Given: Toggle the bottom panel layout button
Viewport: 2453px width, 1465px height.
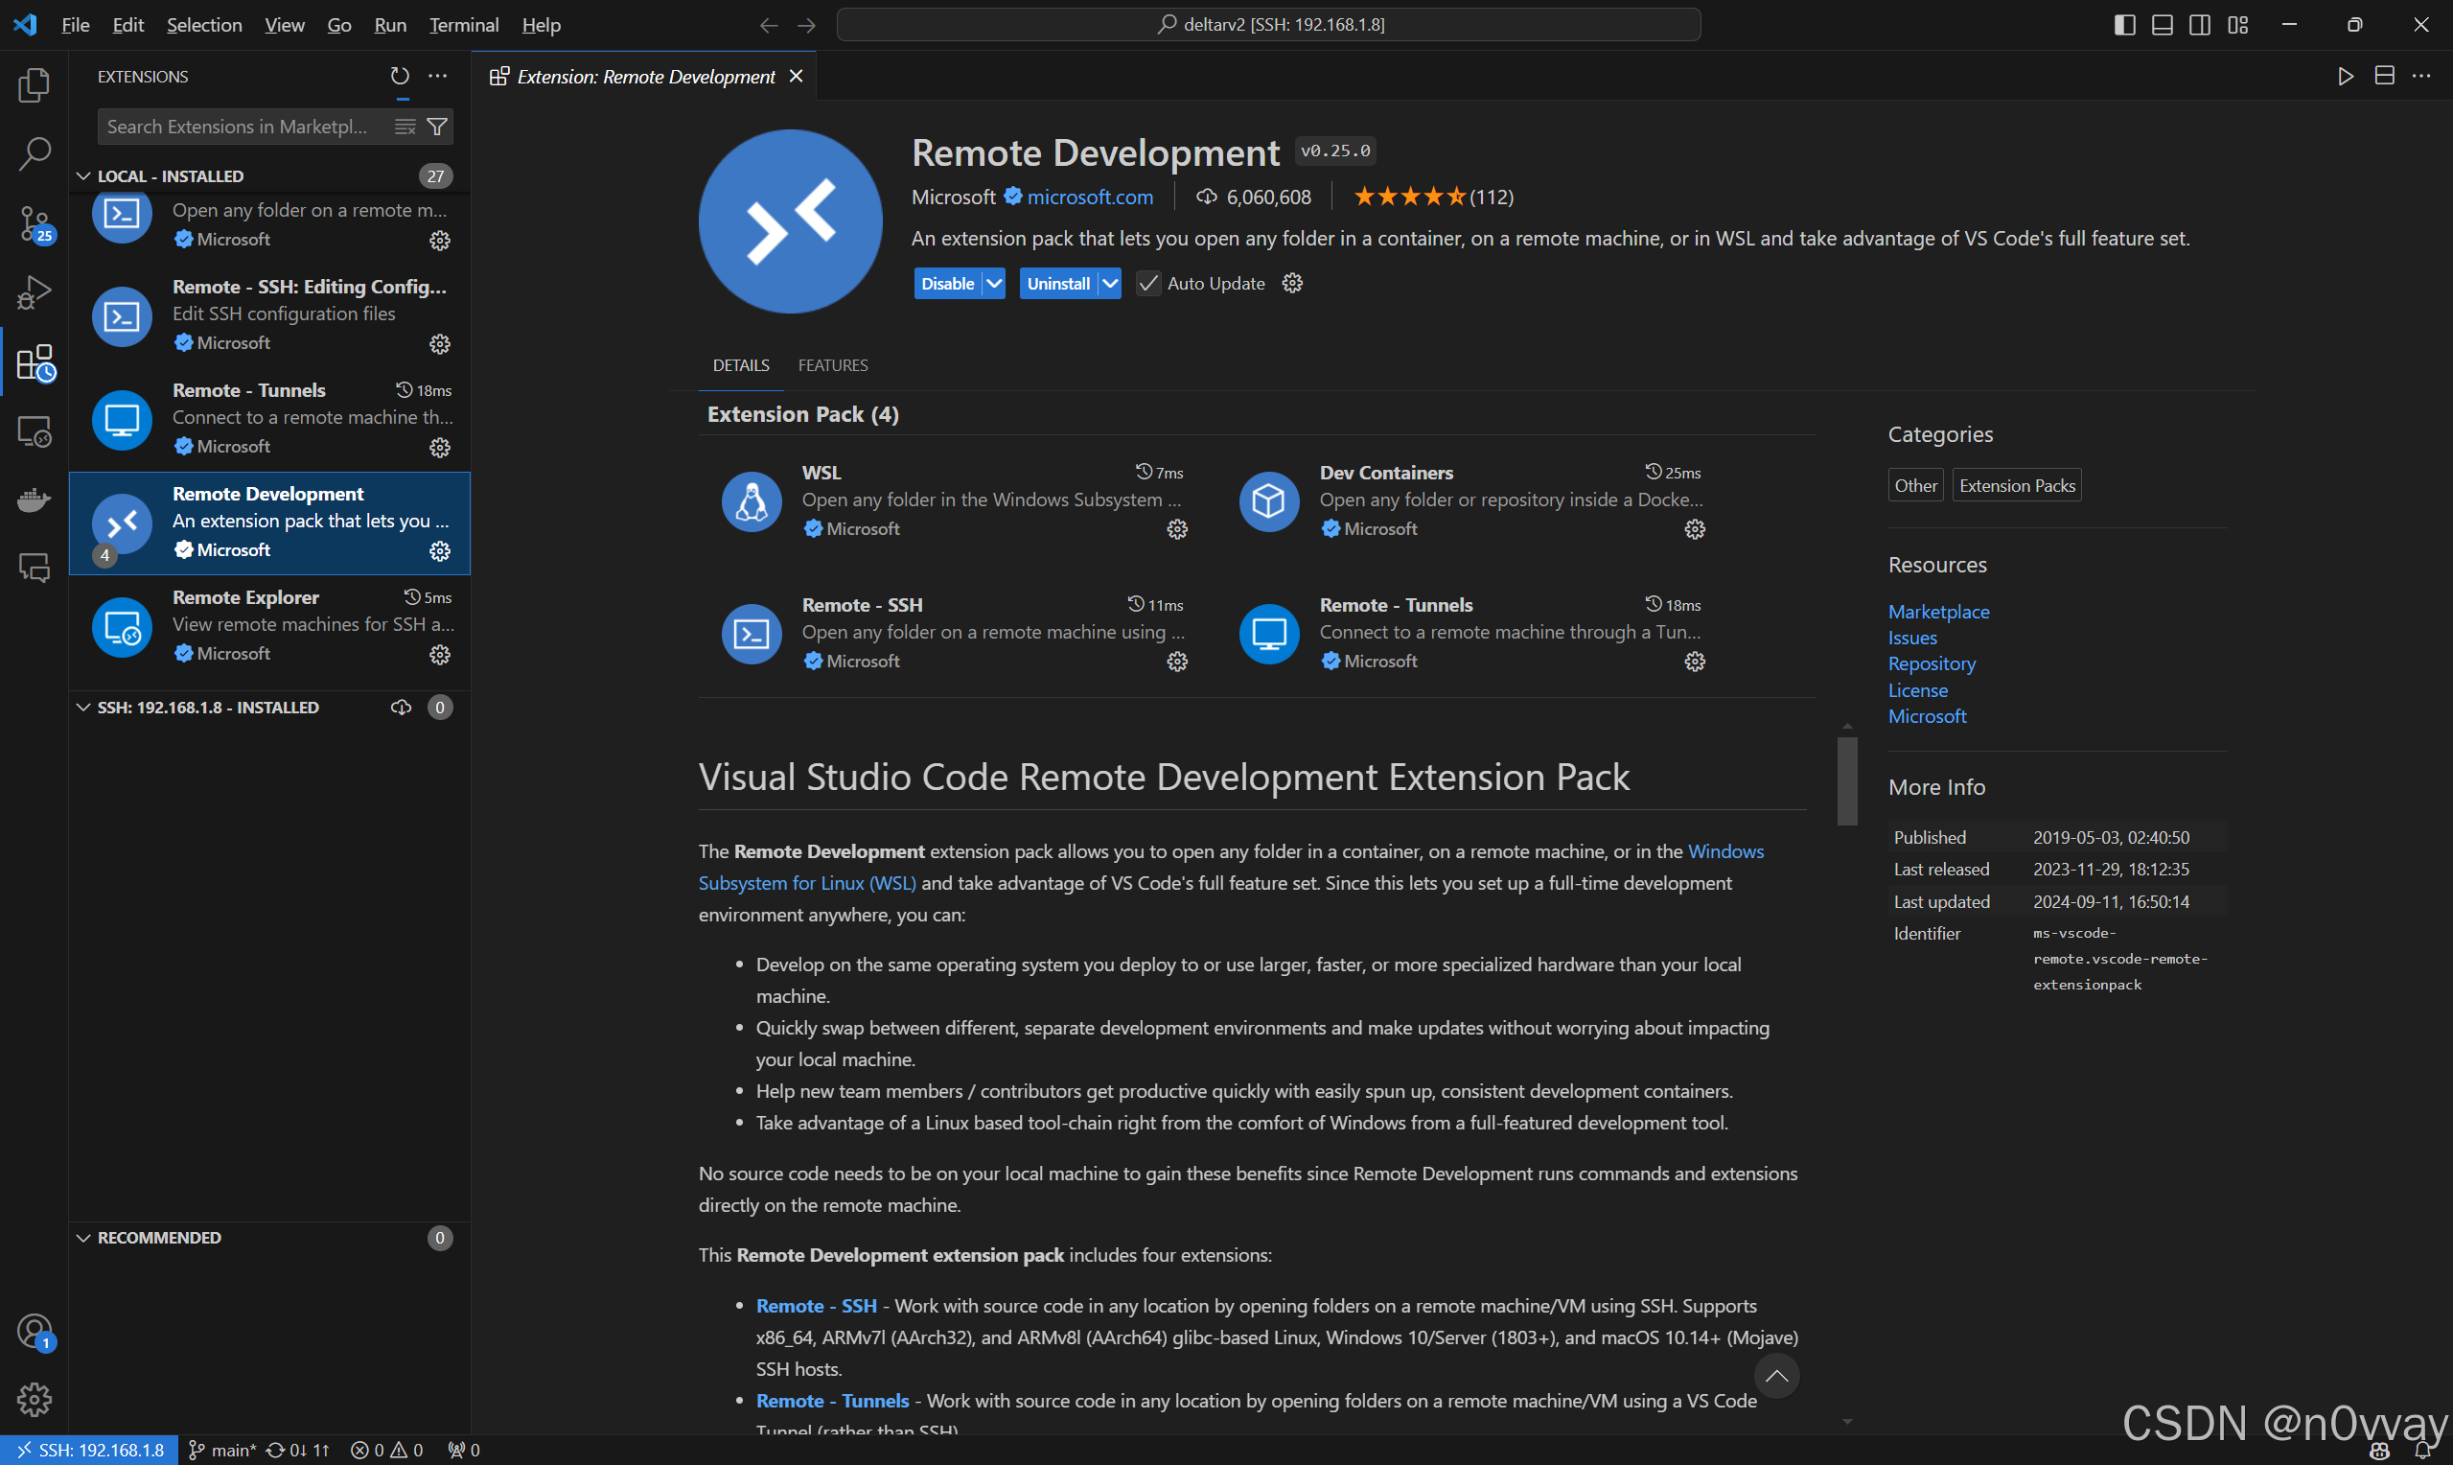Looking at the screenshot, I should pyautogui.click(x=2162, y=25).
